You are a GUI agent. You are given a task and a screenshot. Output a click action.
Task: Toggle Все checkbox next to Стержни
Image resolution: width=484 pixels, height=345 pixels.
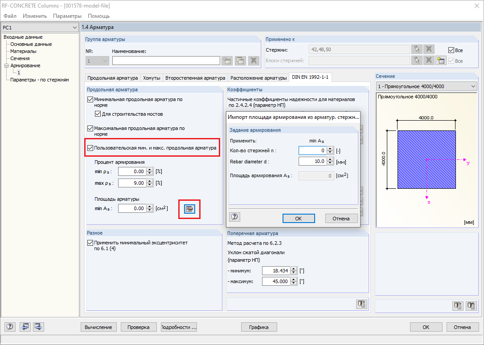pos(451,50)
